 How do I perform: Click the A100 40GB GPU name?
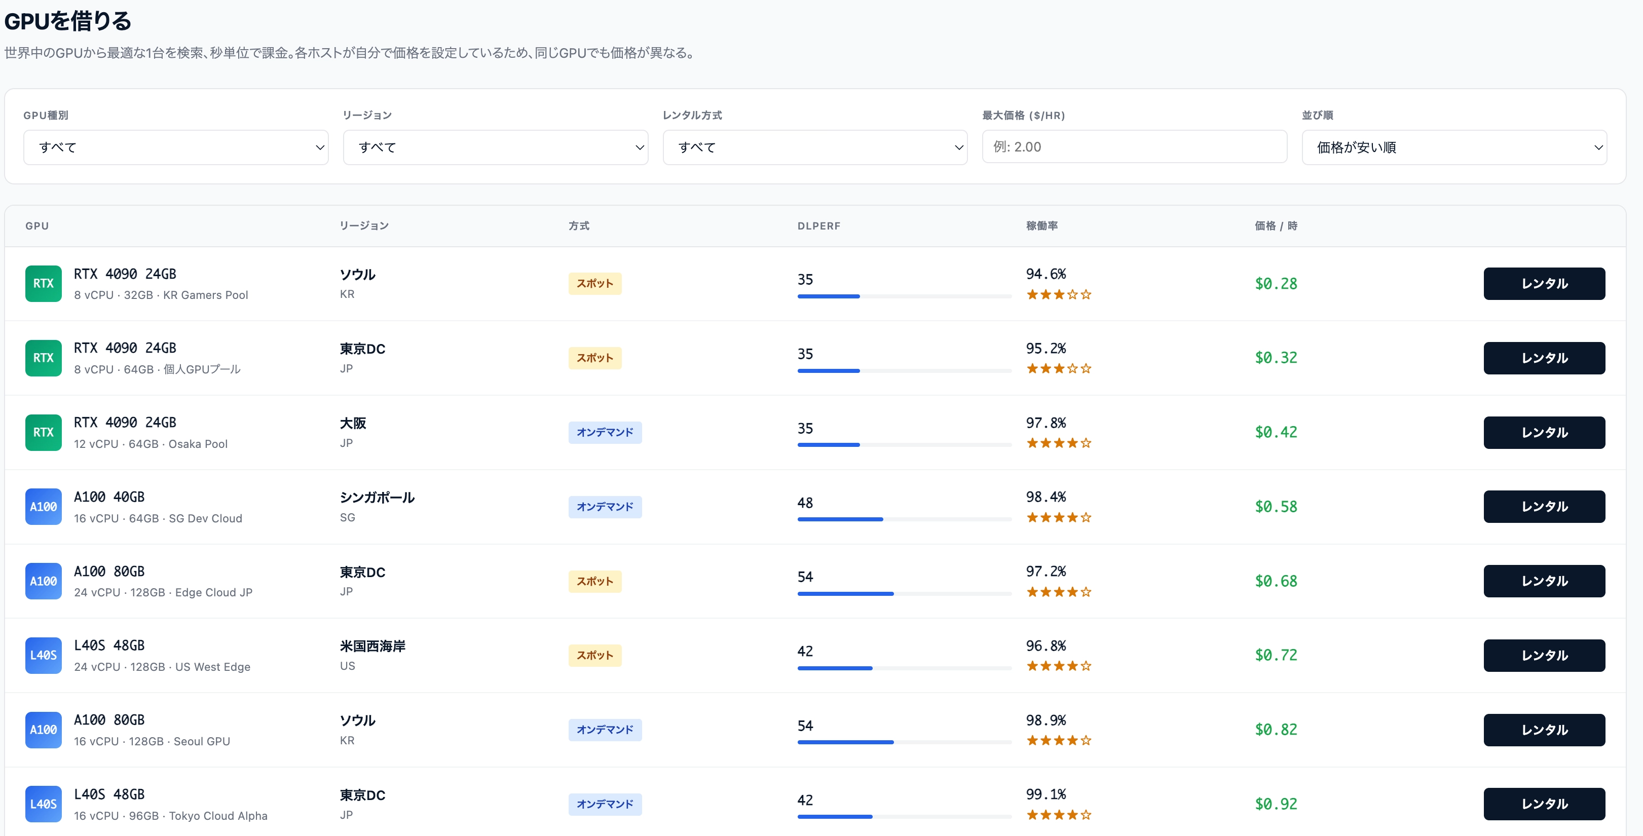(x=109, y=497)
